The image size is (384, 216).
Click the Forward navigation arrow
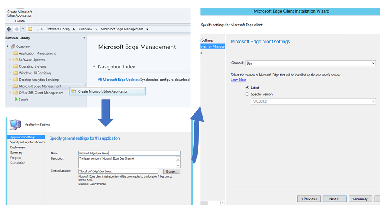tap(17, 29)
